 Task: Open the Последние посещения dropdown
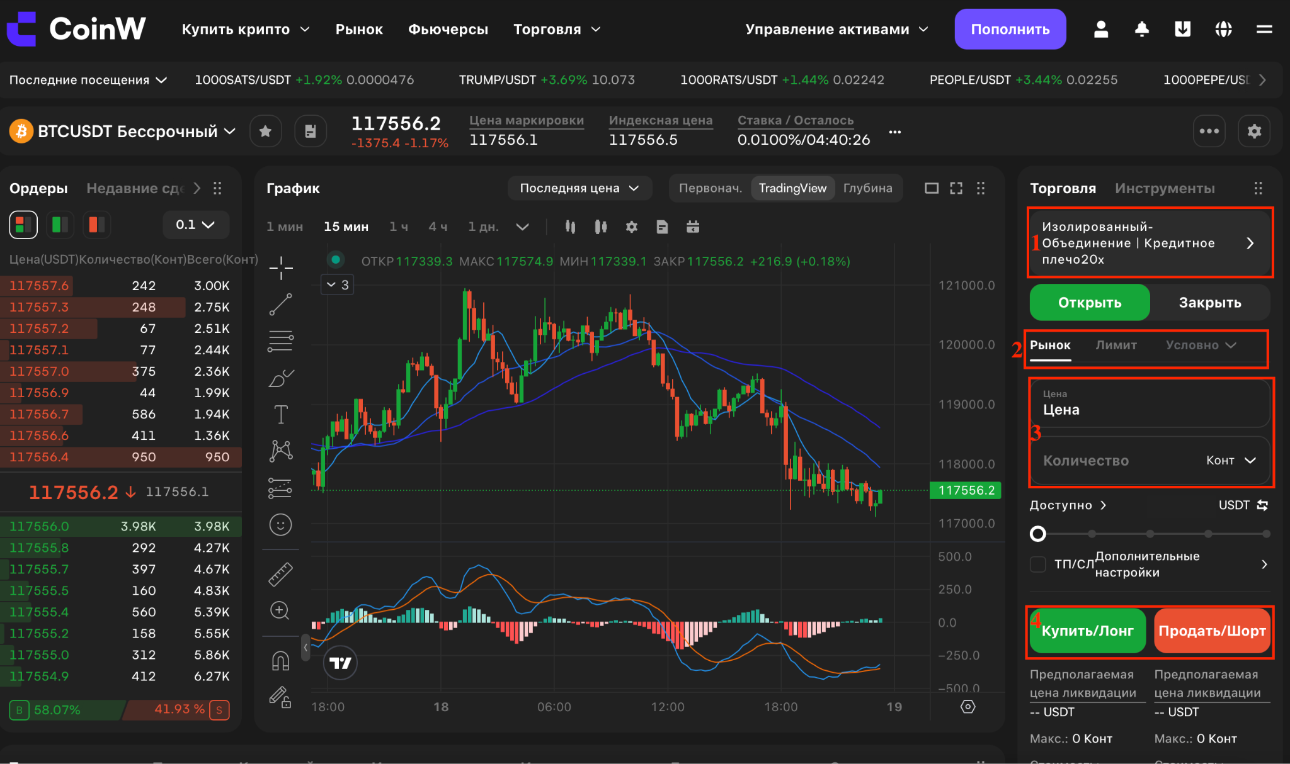click(88, 80)
